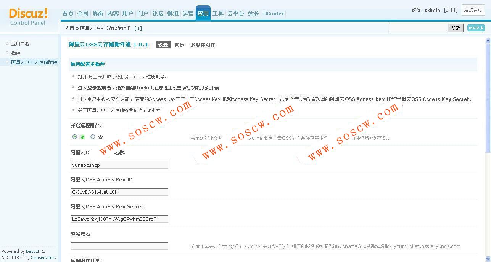Click the 应用 breadcrumb text
This screenshot has height=262, width=491.
69,29
